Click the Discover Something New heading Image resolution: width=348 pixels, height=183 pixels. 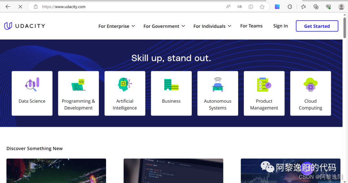pos(34,149)
